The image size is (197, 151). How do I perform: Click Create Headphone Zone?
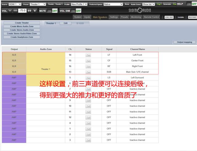pos(22,37)
